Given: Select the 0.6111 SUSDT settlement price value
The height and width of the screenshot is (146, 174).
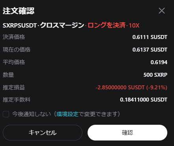Looking at the screenshot, I should point(150,37).
